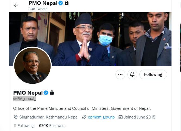This screenshot has width=181, height=131.
Task: Click the Singhadurbar, Kathmandu Nepal location text
Action: (x=49, y=117)
